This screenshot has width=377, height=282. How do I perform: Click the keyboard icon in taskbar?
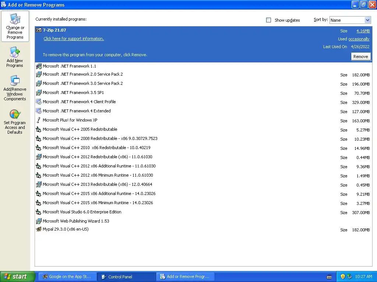[x=329, y=277]
